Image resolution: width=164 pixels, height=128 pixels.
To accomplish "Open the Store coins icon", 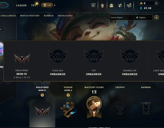I will pos(129,5).
